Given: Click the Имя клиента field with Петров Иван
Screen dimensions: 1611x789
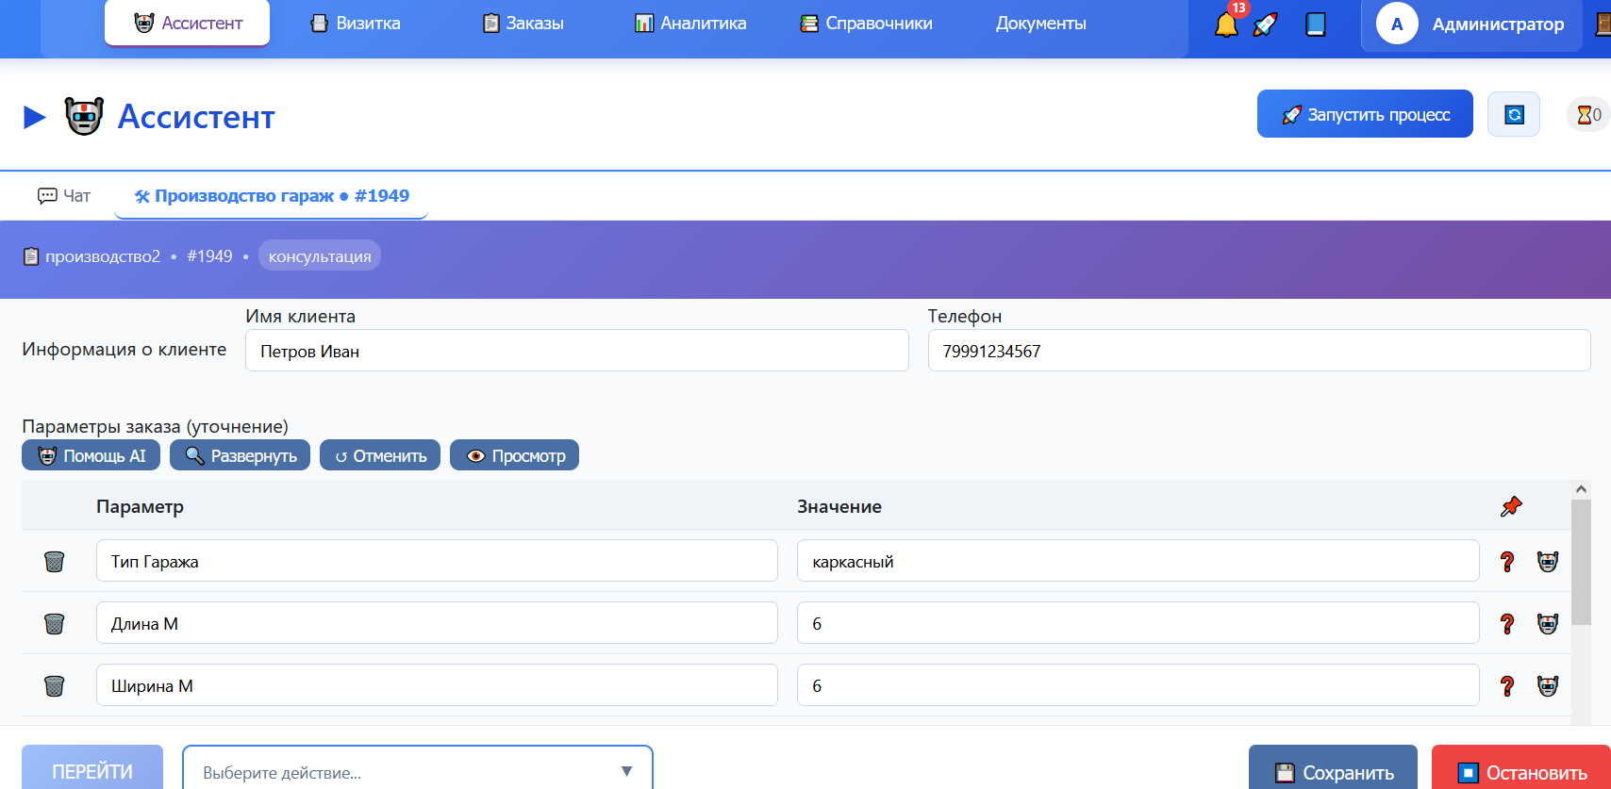Looking at the screenshot, I should coord(577,351).
